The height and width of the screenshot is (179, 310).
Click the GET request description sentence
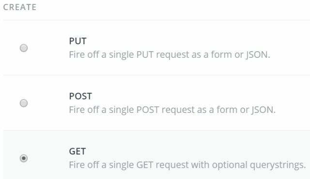[187, 165]
